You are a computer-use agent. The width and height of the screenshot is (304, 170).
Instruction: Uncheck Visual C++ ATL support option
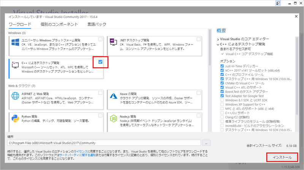[222, 87]
